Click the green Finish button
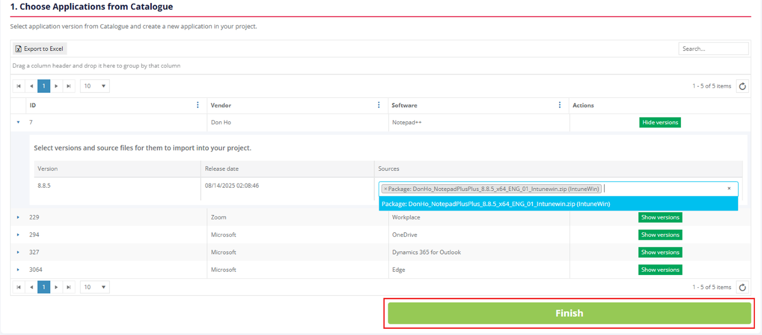 click(x=569, y=313)
